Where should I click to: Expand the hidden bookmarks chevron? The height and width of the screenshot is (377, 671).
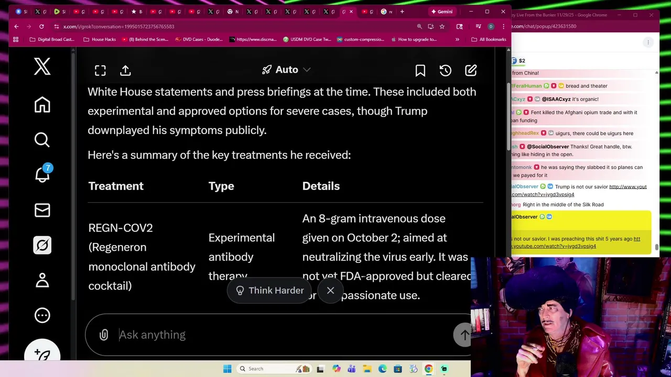(x=457, y=39)
